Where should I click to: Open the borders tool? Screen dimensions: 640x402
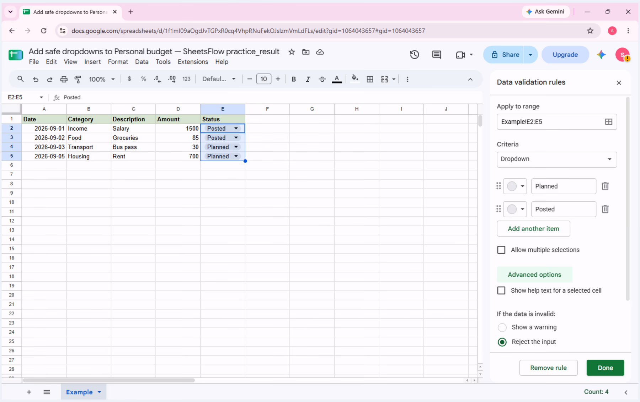(370, 79)
